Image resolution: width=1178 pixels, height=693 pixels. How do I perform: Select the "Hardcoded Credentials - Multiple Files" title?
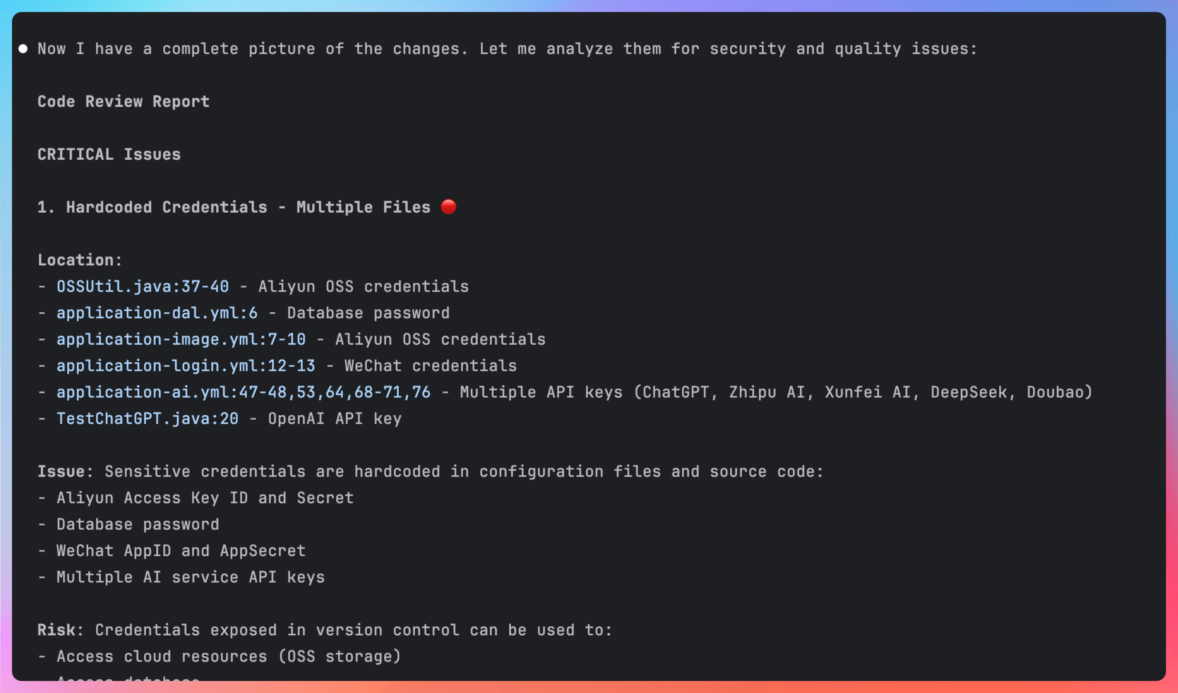[x=248, y=207]
